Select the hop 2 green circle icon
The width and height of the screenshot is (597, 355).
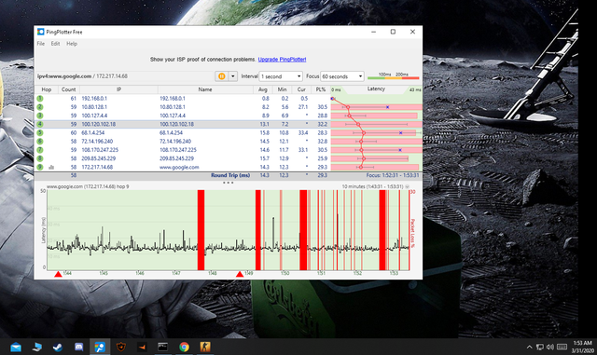pos(40,107)
